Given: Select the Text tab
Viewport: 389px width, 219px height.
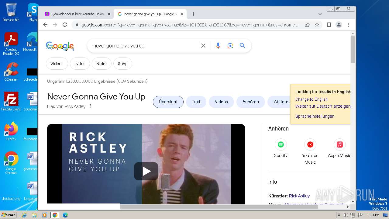Looking at the screenshot, I should click(196, 102).
